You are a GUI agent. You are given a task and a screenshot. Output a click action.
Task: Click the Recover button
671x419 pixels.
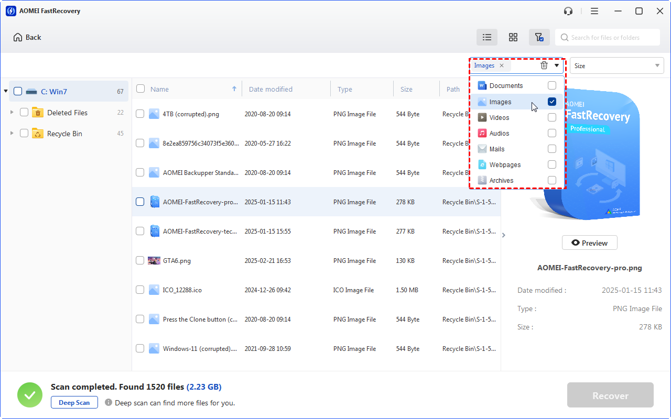click(610, 395)
